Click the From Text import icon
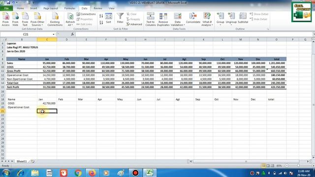 coord(25,19)
